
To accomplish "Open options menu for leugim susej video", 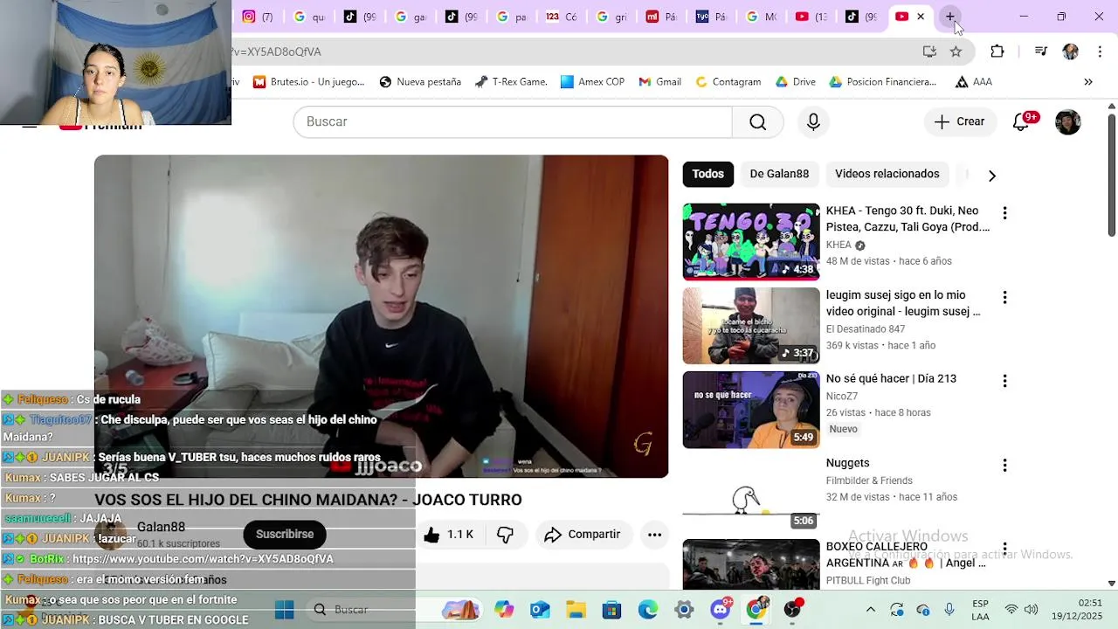I will tap(1004, 297).
